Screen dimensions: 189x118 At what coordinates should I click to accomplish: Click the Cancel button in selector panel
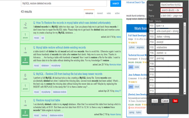pos(165,101)
